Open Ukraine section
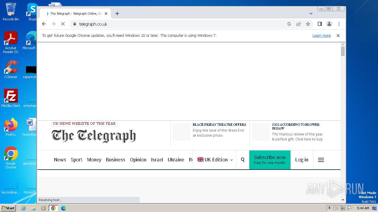This screenshot has height=212, width=378. [176, 160]
